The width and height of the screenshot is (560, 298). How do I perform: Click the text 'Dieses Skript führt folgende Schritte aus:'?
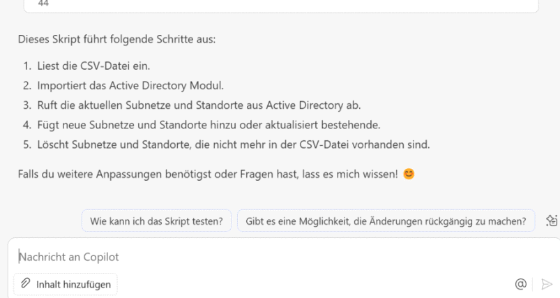coord(116,39)
